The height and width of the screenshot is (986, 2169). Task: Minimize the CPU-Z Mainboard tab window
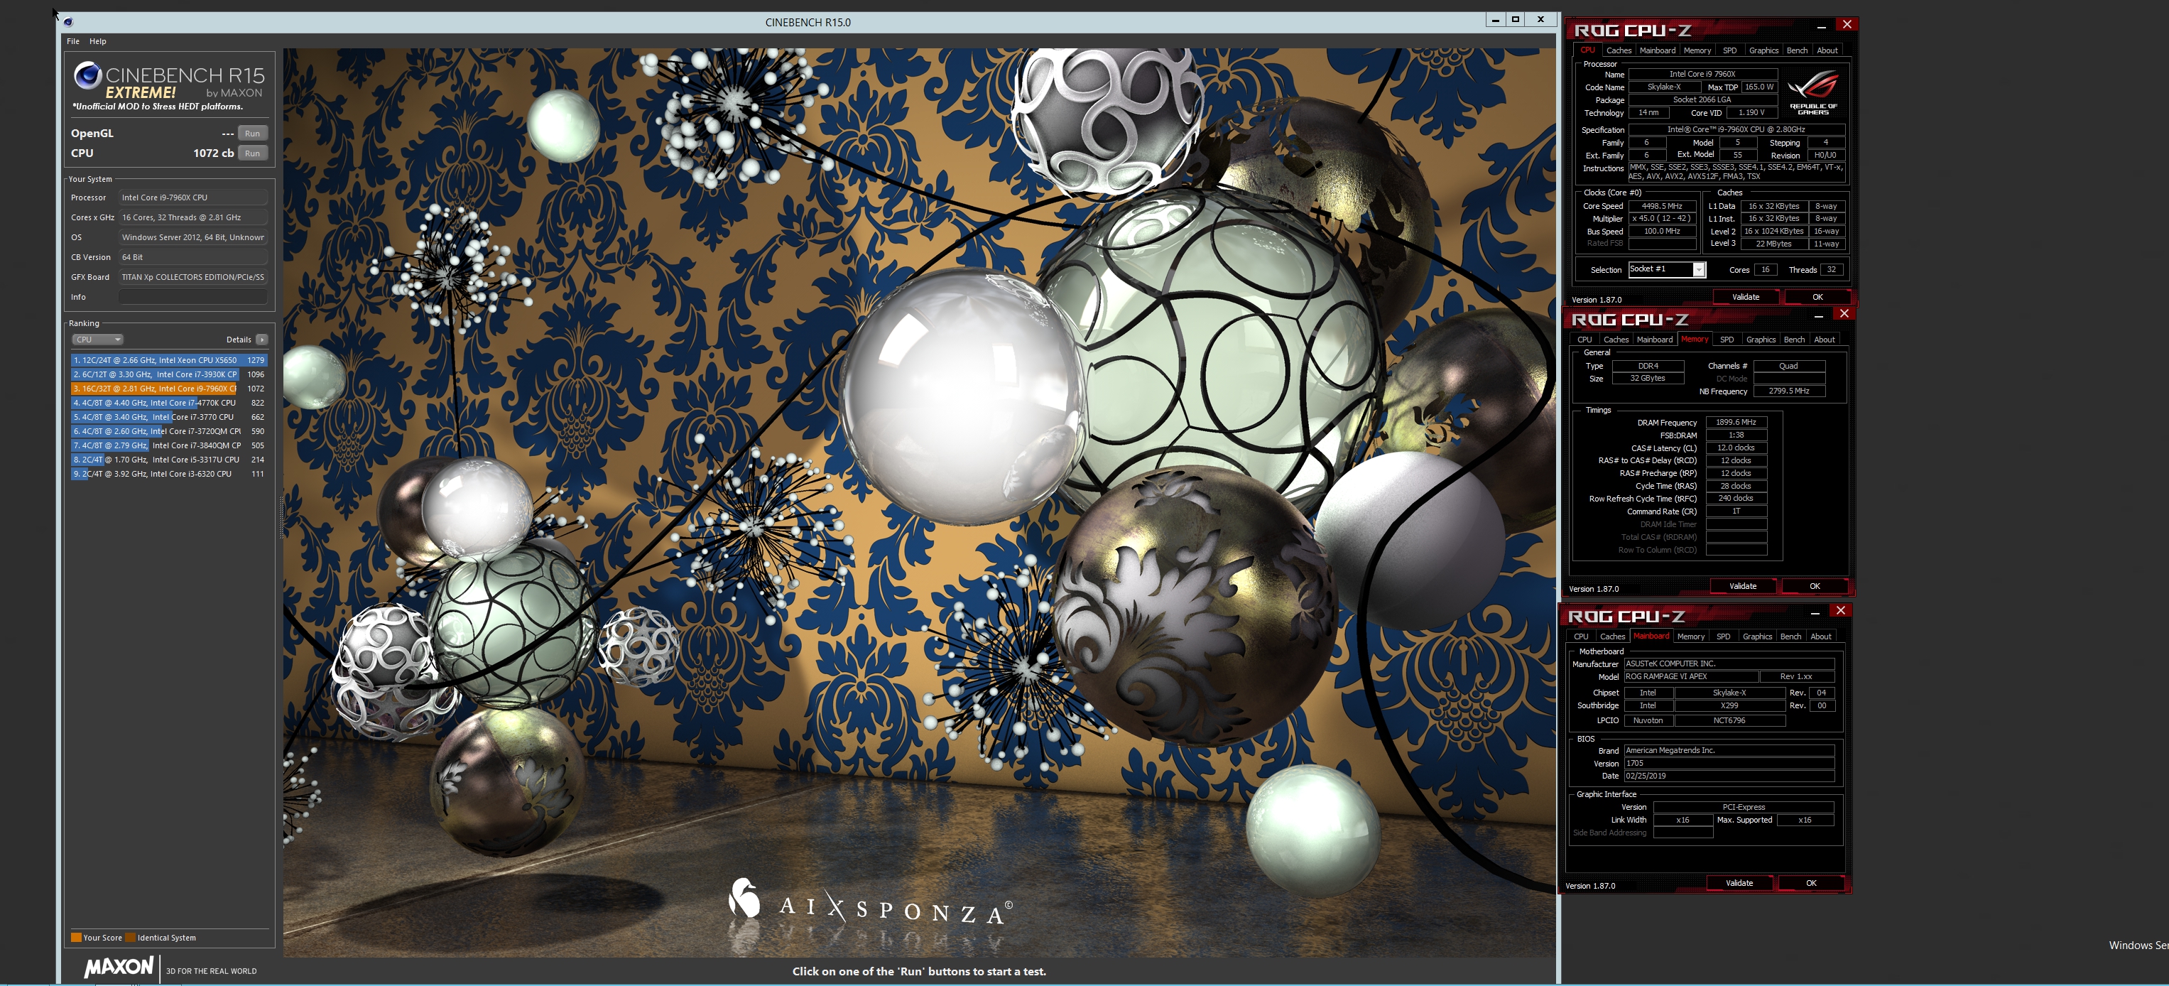point(1815,612)
